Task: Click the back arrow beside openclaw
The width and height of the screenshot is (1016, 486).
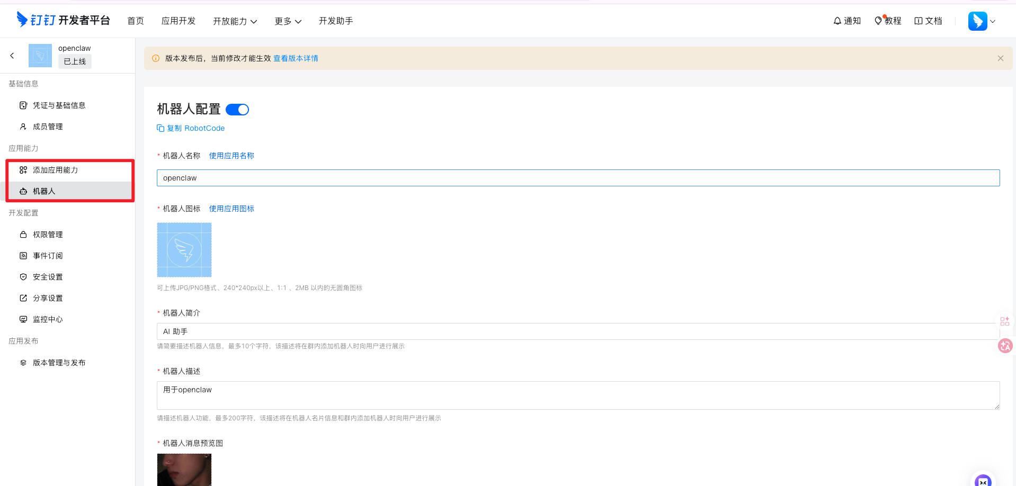Action: (12, 56)
